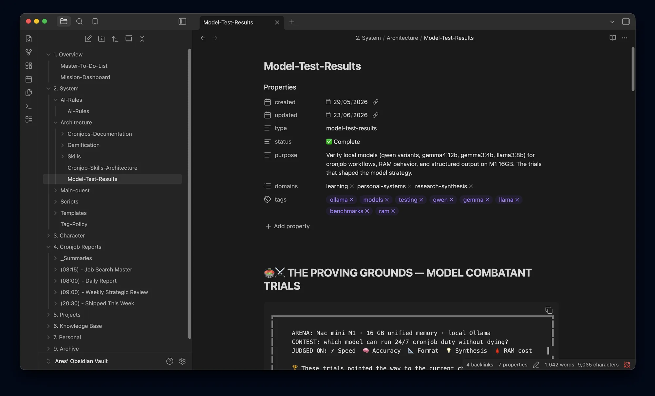Click the created date link icon

point(375,102)
